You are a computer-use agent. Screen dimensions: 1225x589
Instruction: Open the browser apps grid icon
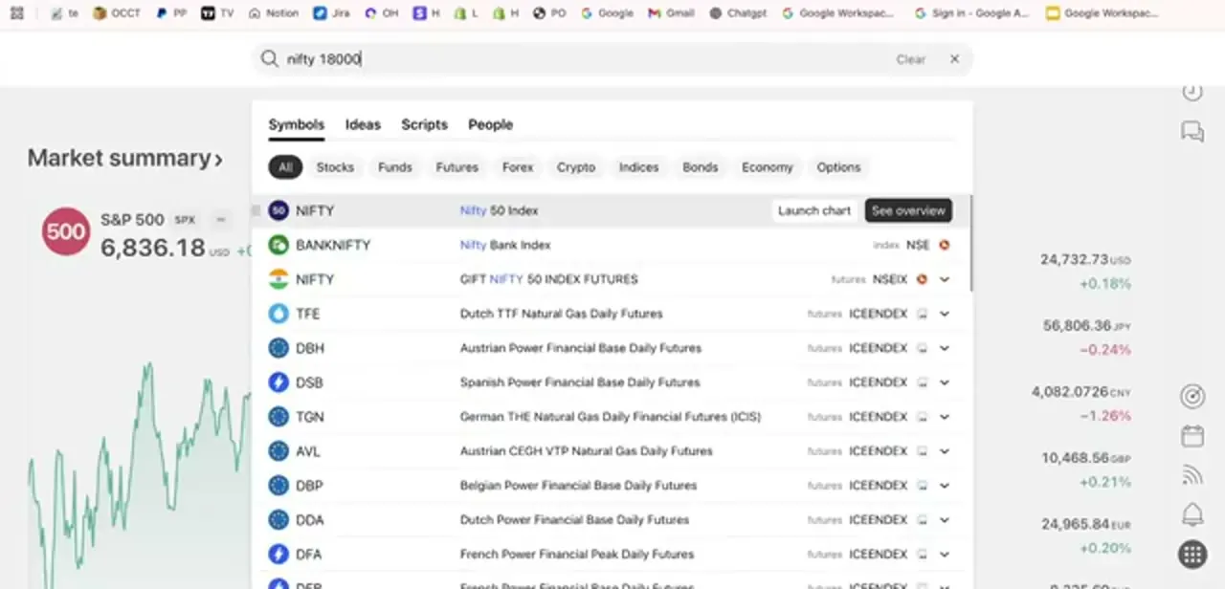tap(16, 13)
